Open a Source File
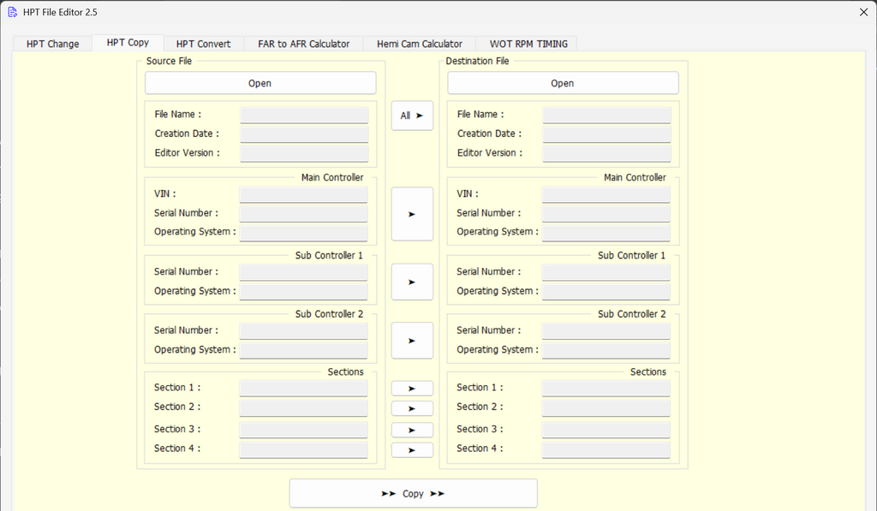Screen dimensions: 877x511 [260, 83]
